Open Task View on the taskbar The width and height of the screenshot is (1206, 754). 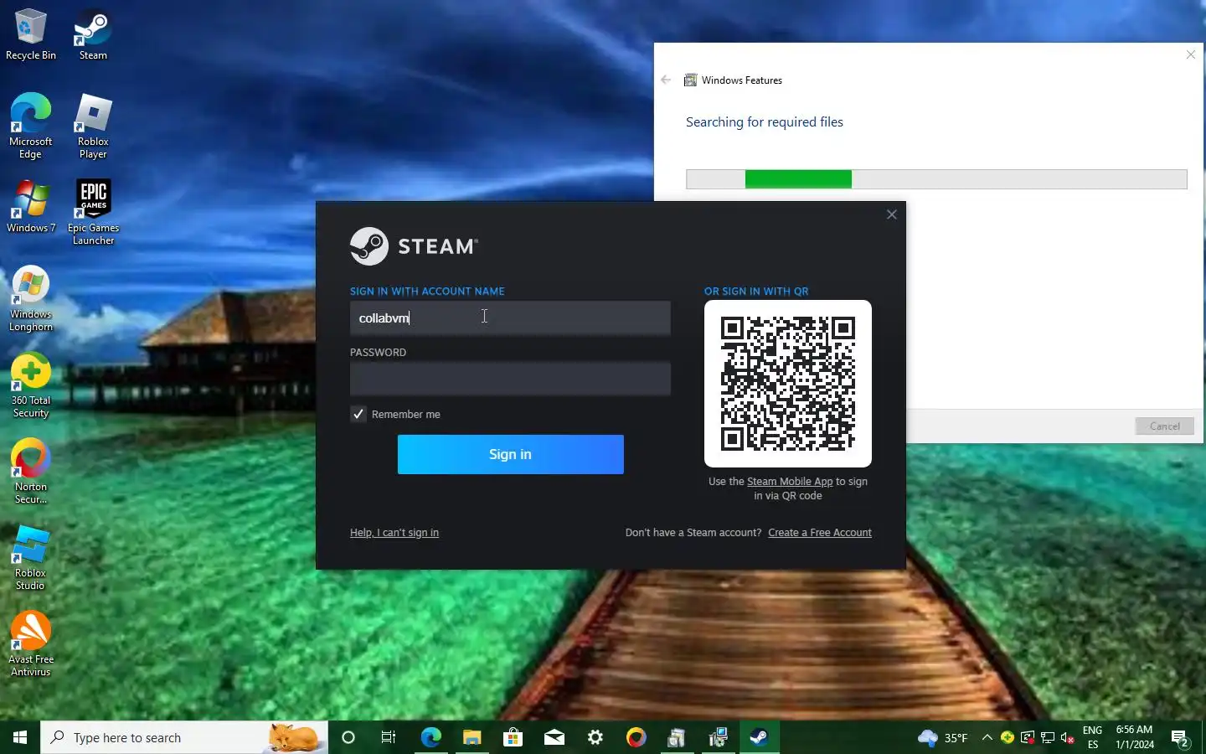click(x=389, y=737)
